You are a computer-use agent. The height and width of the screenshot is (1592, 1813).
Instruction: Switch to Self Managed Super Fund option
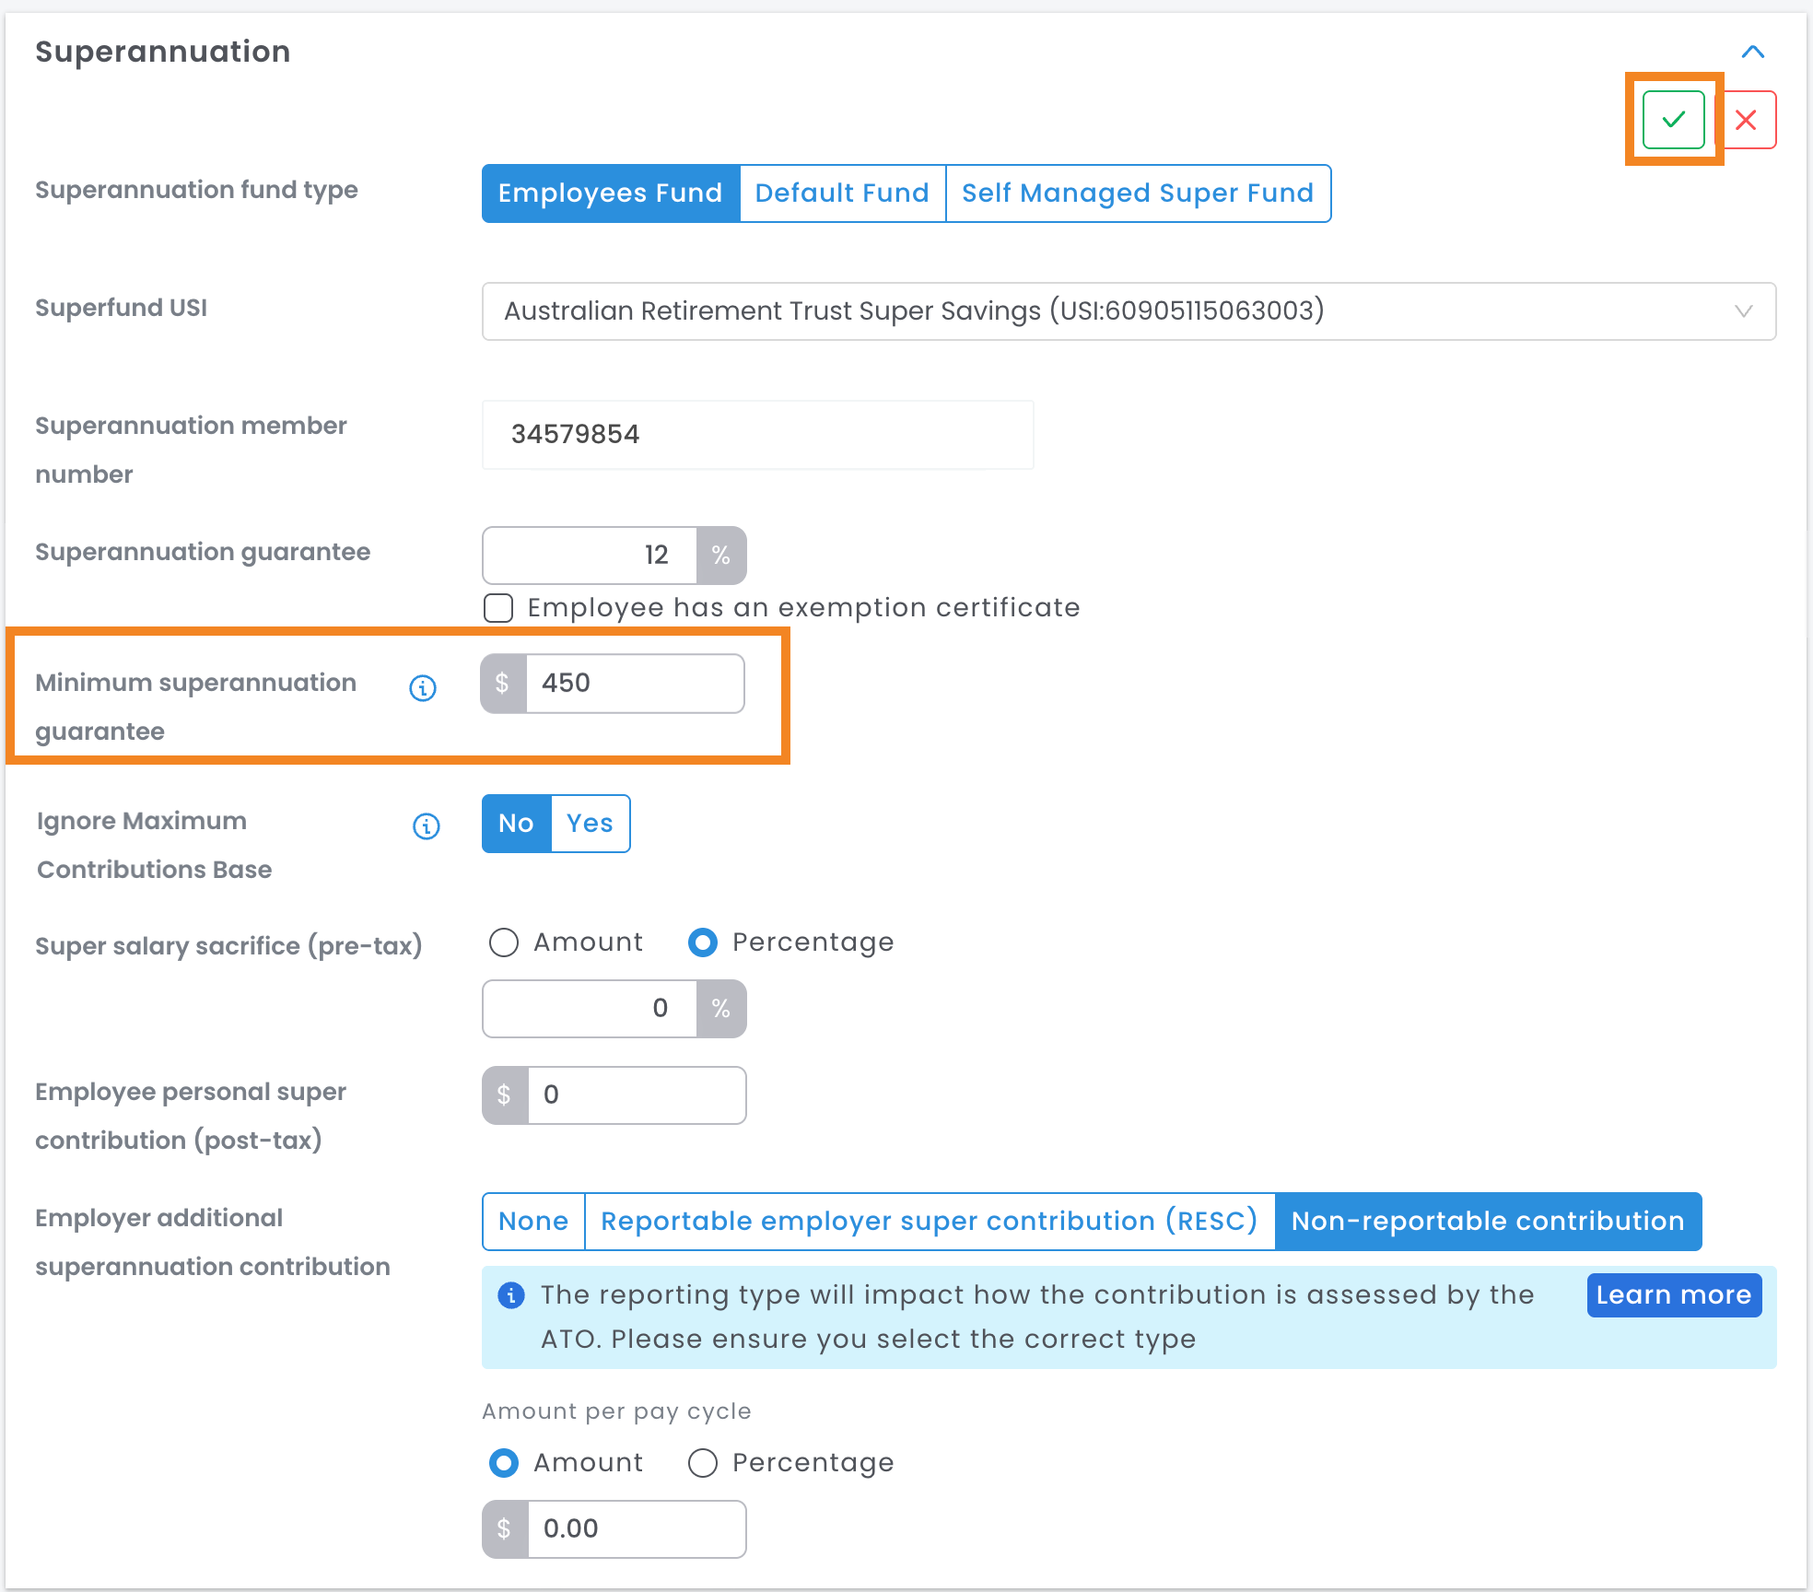click(x=1138, y=193)
